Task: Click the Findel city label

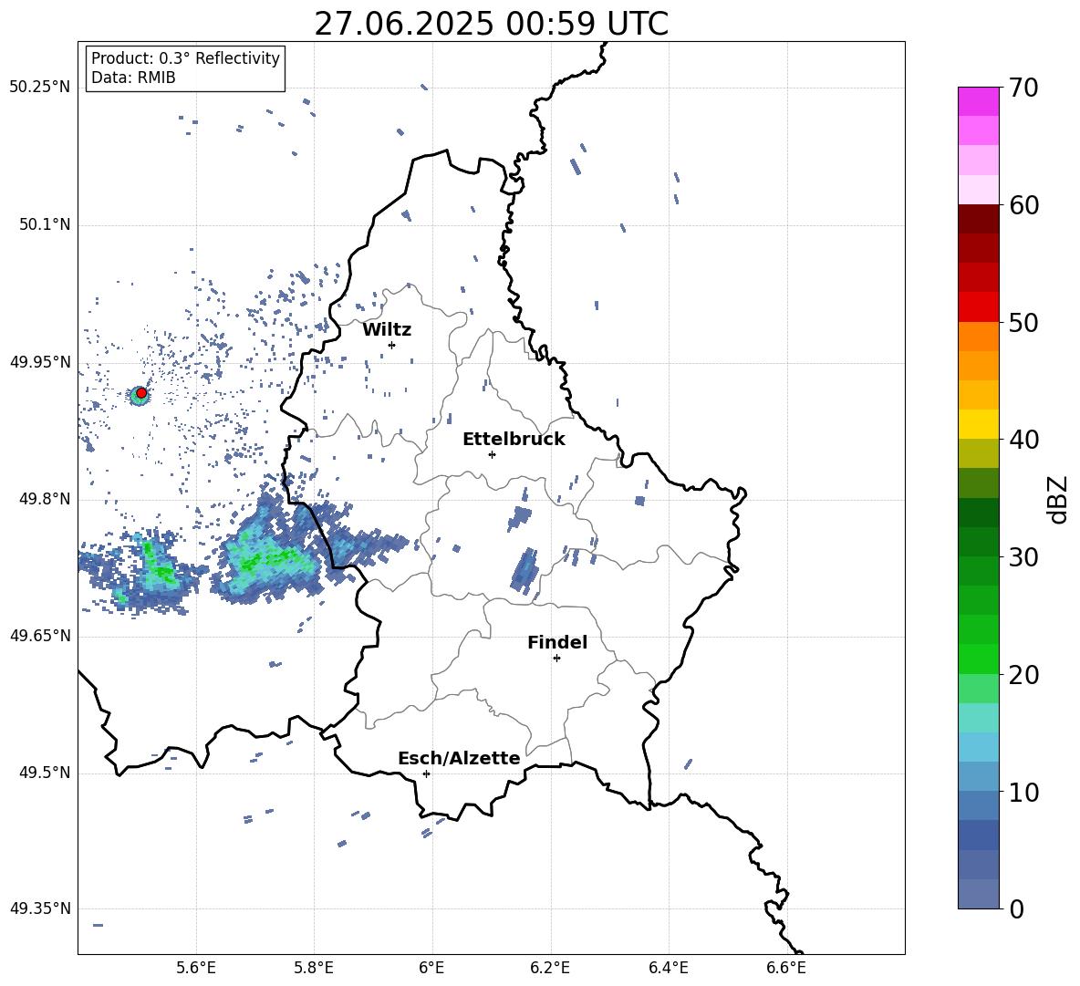Action: (557, 643)
